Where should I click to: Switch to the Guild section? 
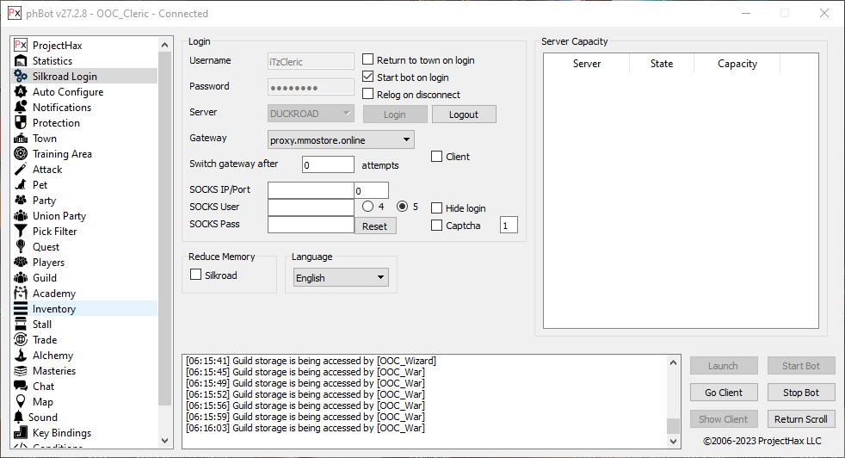(x=45, y=278)
